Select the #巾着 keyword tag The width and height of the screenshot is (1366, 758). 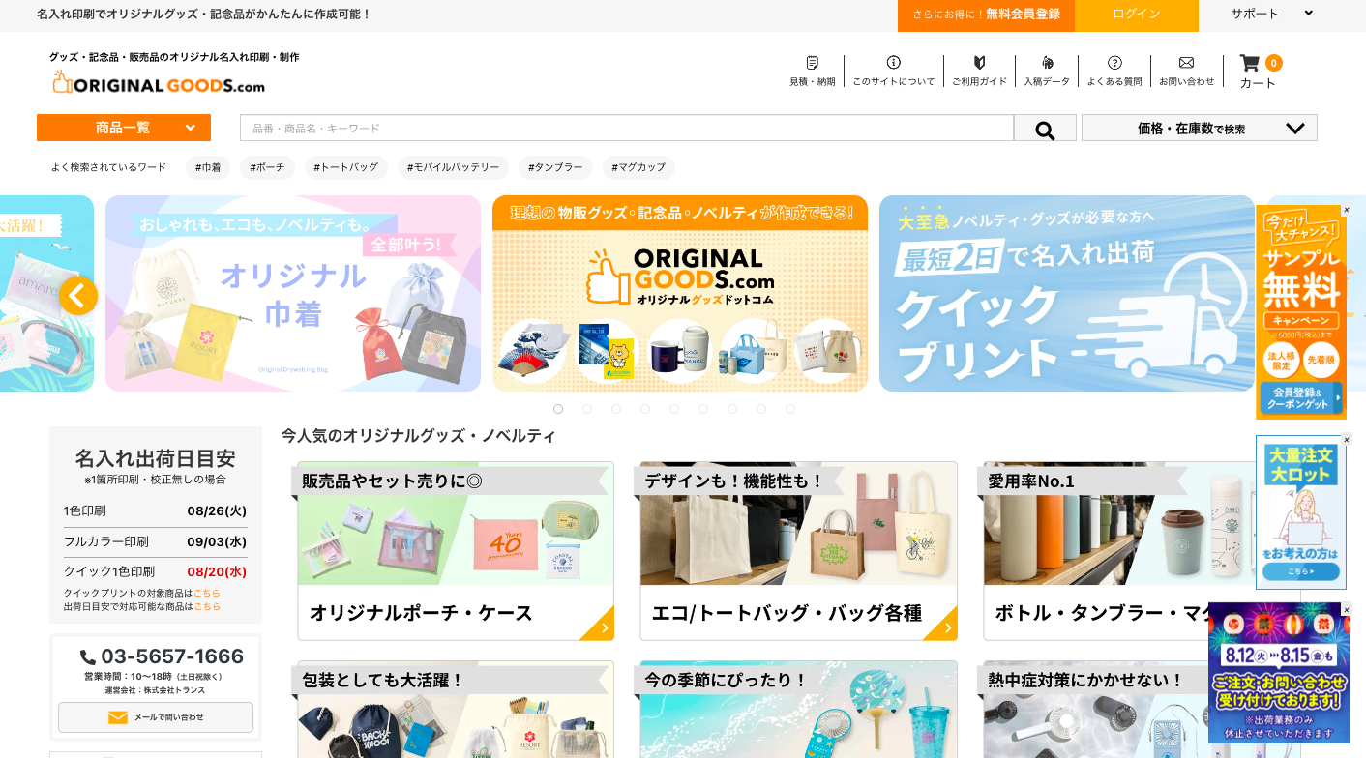tap(208, 167)
